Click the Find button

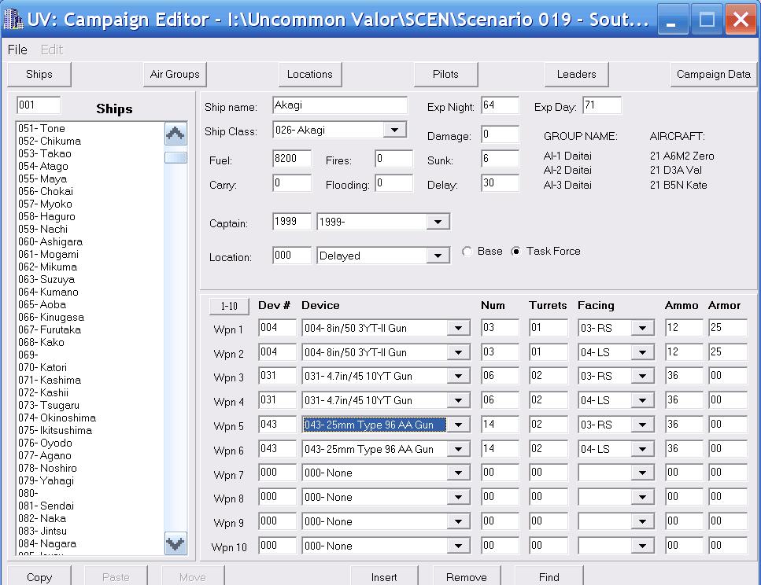coord(549,576)
